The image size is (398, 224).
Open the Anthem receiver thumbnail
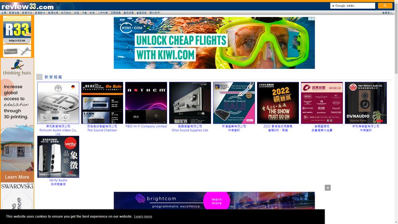pos(146,103)
